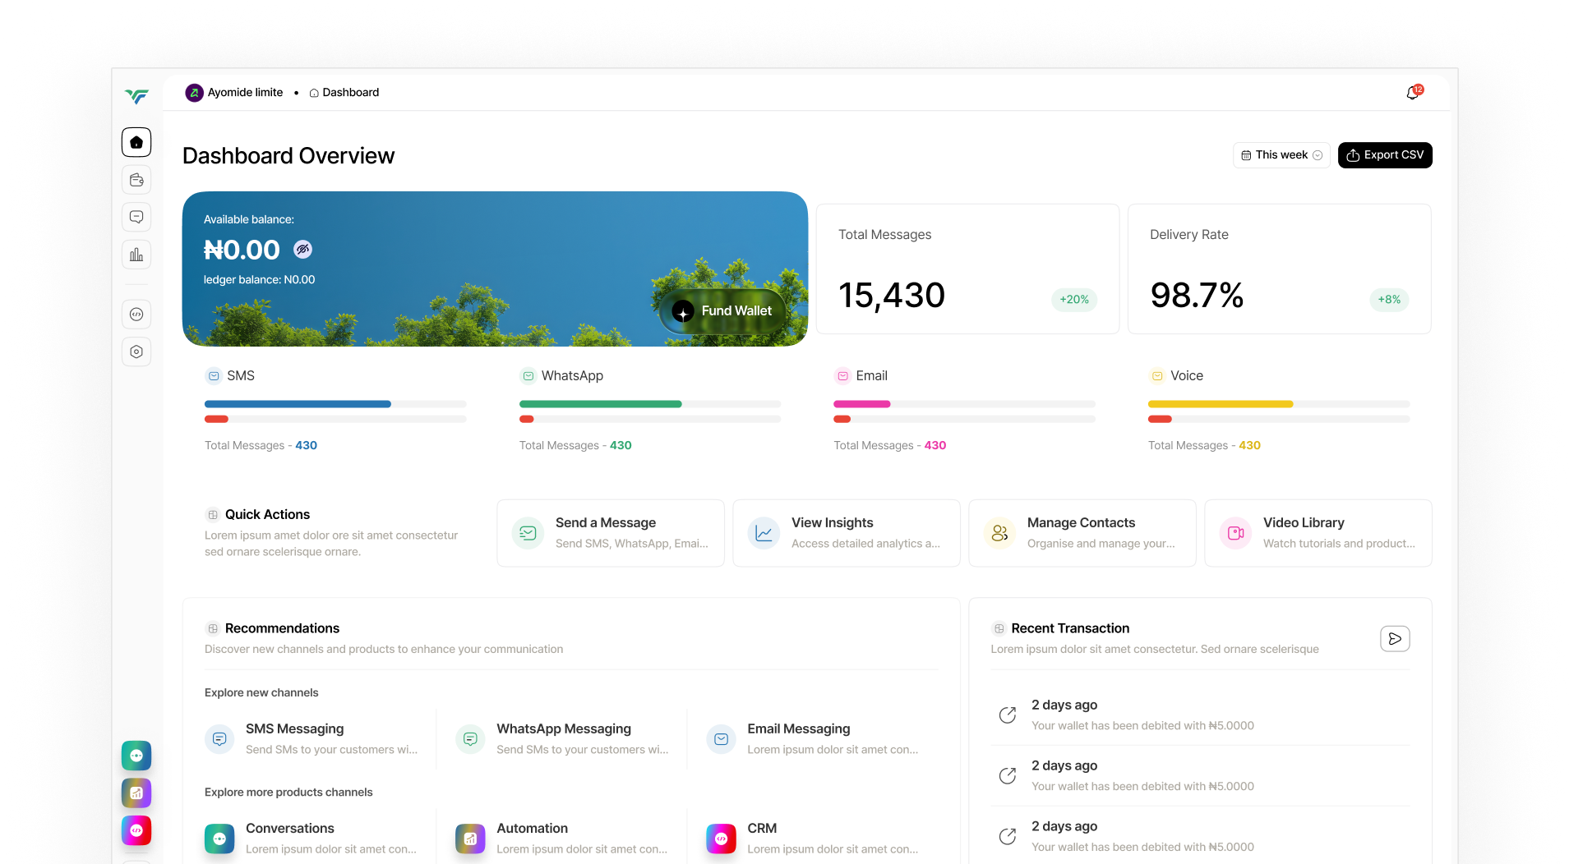Click the app logo at top left
The width and height of the screenshot is (1569, 864).
point(136,96)
